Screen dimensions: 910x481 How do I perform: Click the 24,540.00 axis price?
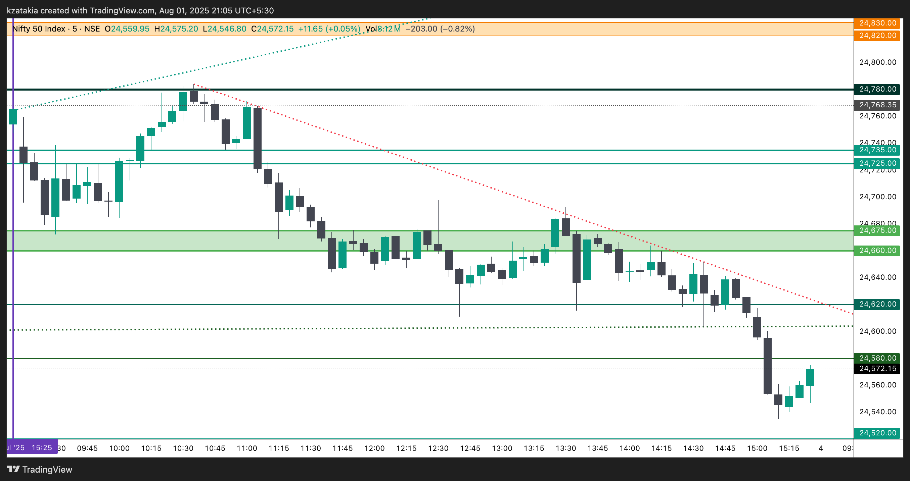[877, 412]
